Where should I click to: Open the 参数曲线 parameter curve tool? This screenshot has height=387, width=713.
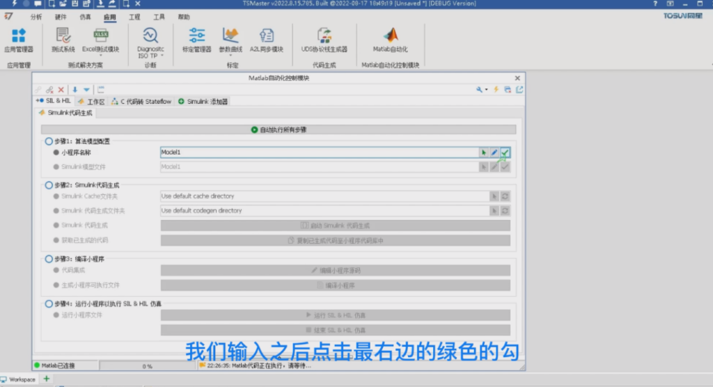click(x=230, y=40)
